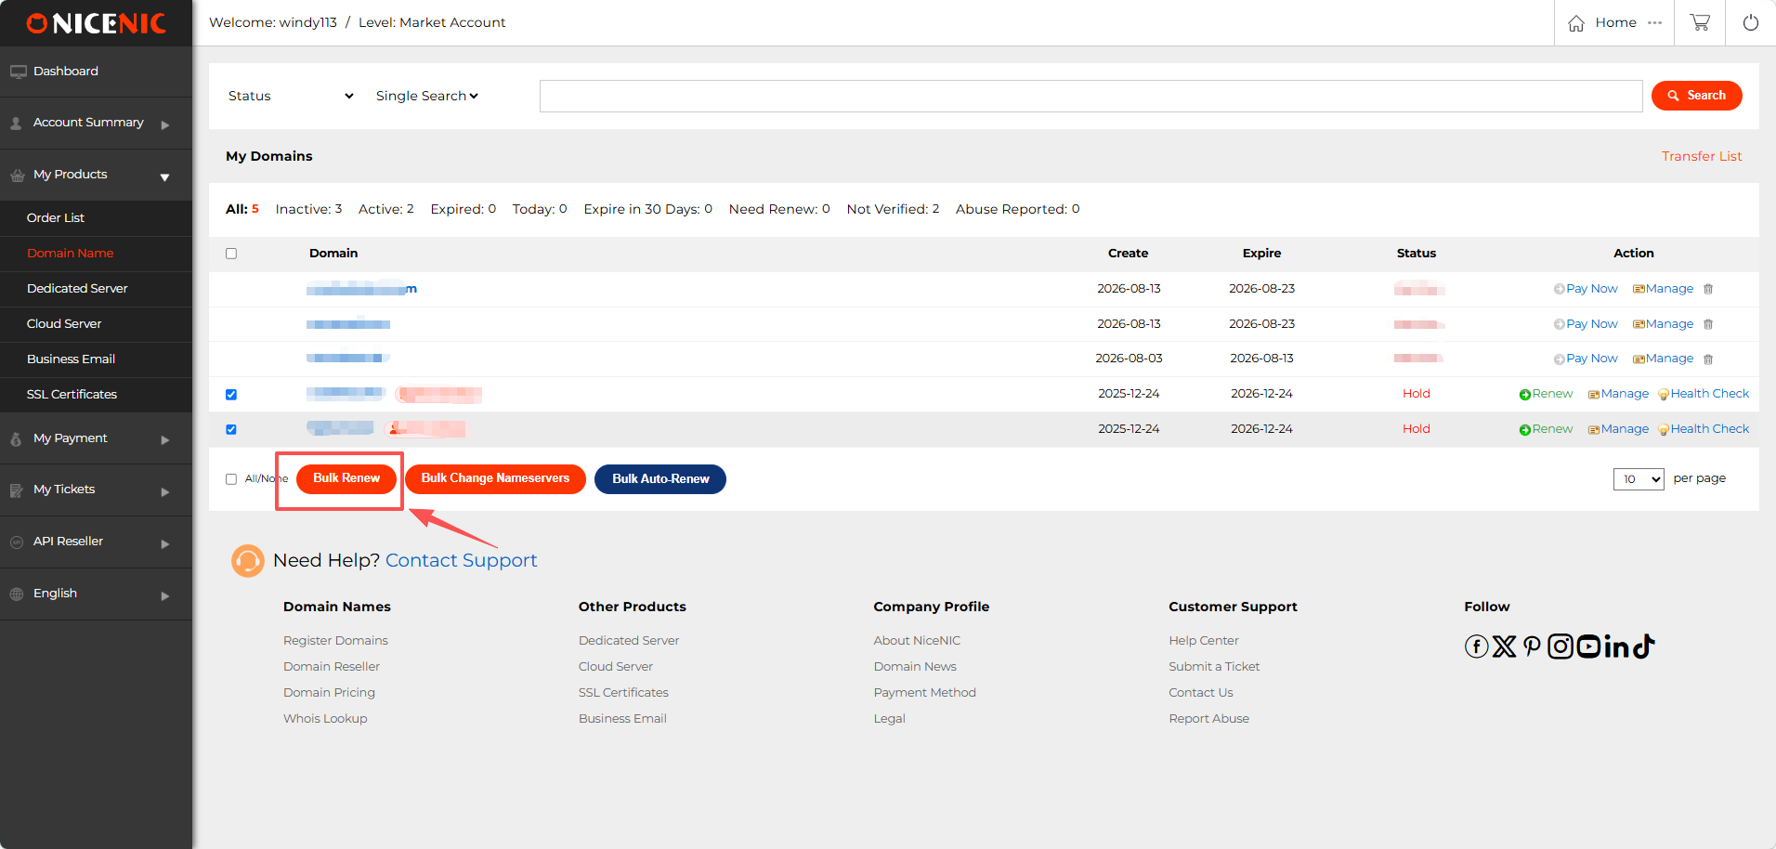The image size is (1776, 849).
Task: Click the NiceNIC logo
Action: (x=97, y=23)
